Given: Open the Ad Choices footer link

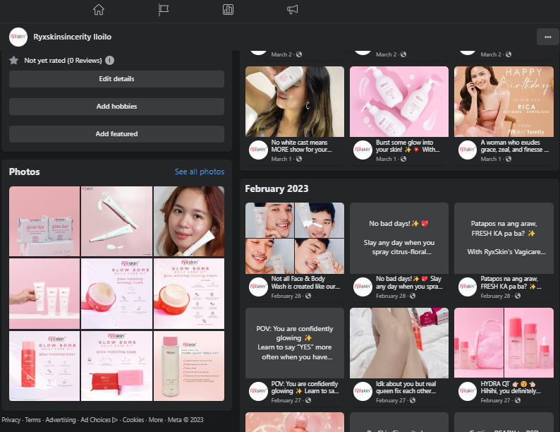Looking at the screenshot, I should [99, 420].
